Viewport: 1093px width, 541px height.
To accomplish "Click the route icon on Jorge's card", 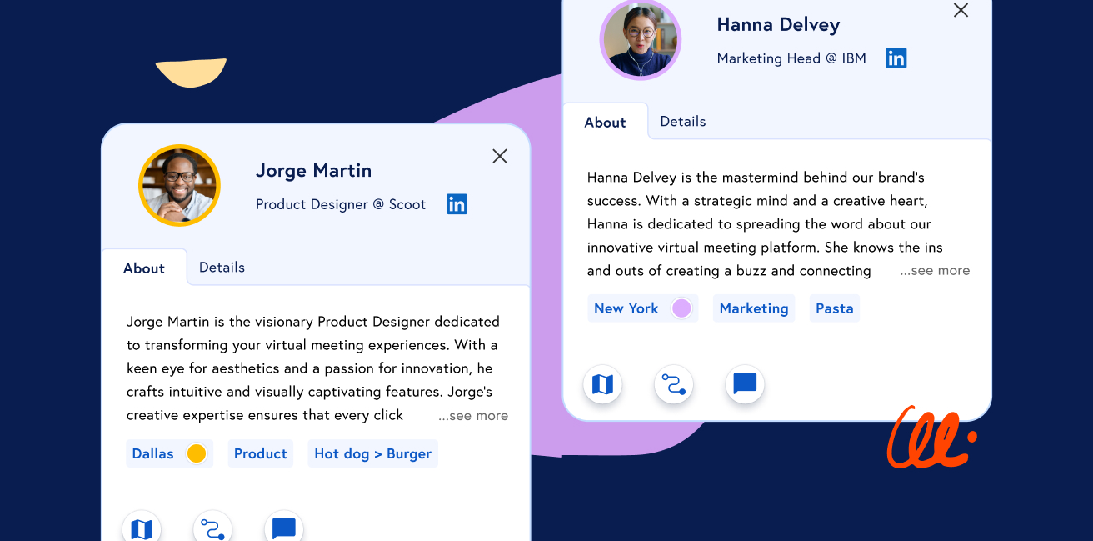I will tap(212, 528).
